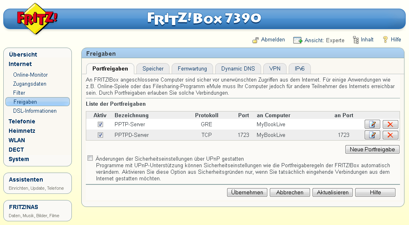Select Freigaben in the sidebar
The image size is (409, 225).
tap(37, 102)
